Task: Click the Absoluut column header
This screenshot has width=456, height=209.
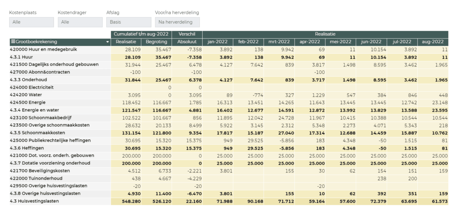Action: (x=187, y=42)
